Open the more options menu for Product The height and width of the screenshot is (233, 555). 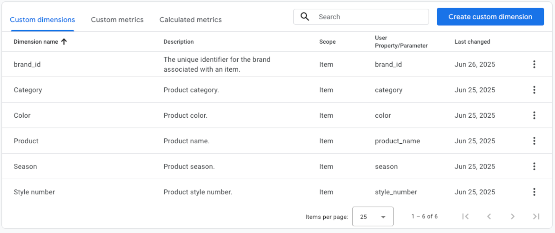[534, 141]
